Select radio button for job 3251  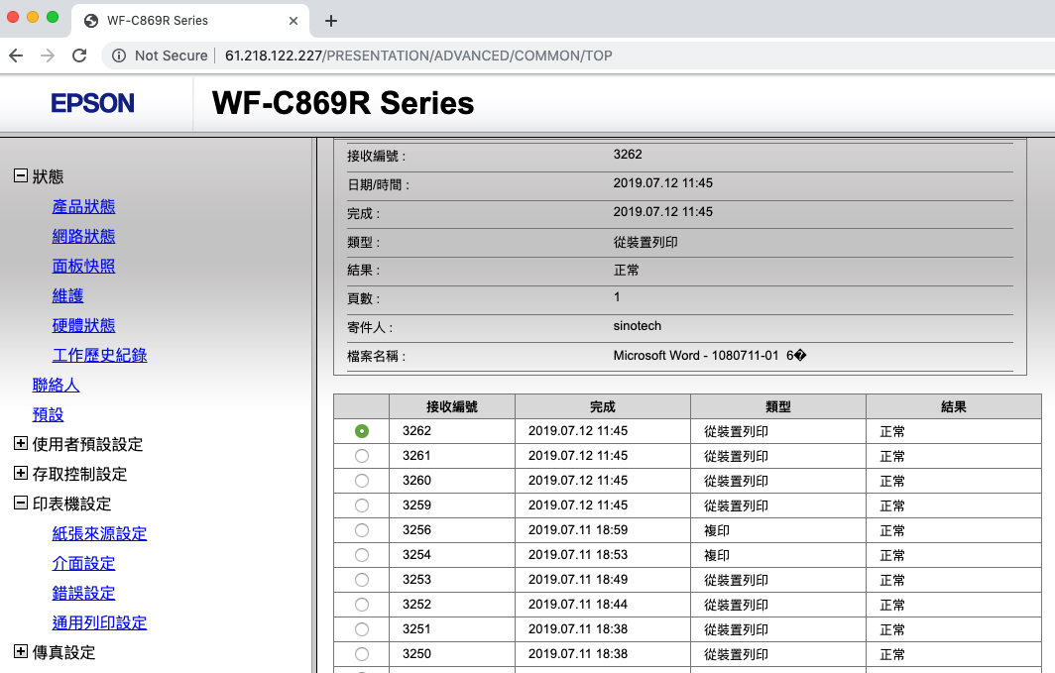coord(362,629)
